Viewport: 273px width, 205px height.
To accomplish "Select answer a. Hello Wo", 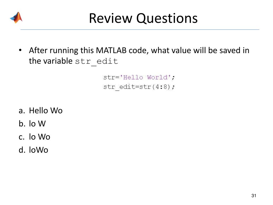I will pyautogui.click(x=41, y=111).
